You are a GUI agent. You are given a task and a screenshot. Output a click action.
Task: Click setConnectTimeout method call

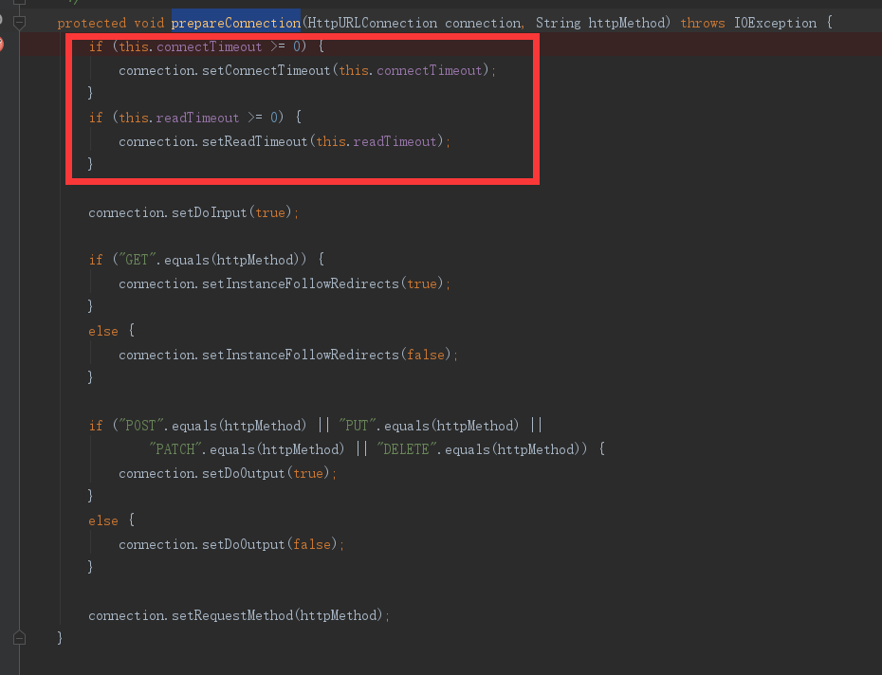(266, 70)
